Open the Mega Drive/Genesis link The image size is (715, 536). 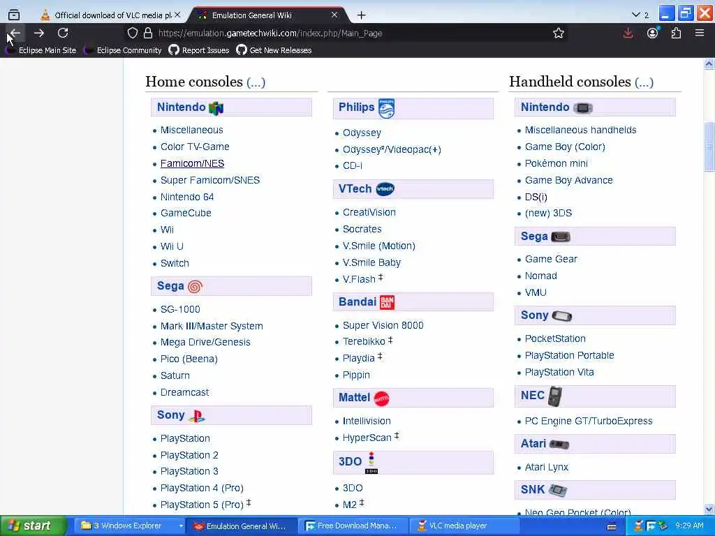pos(205,342)
